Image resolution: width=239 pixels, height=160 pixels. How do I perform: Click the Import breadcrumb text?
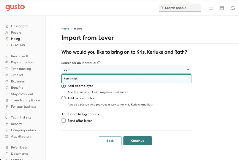[x=78, y=29]
